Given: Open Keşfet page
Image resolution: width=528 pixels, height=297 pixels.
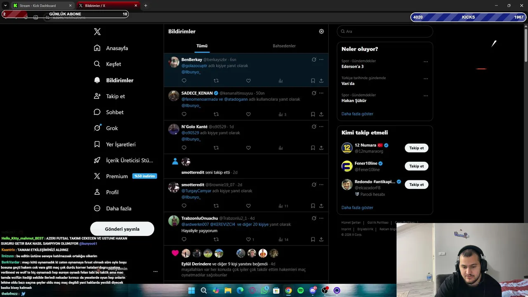Looking at the screenshot, I should tap(108, 64).
